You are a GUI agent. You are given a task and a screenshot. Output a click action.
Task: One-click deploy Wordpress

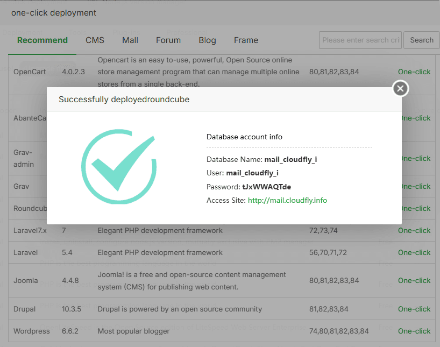414,331
